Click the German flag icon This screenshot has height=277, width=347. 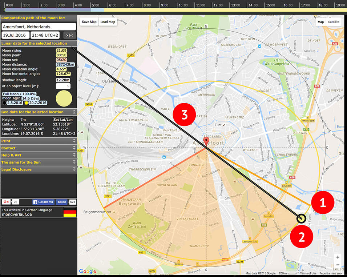(x=70, y=212)
